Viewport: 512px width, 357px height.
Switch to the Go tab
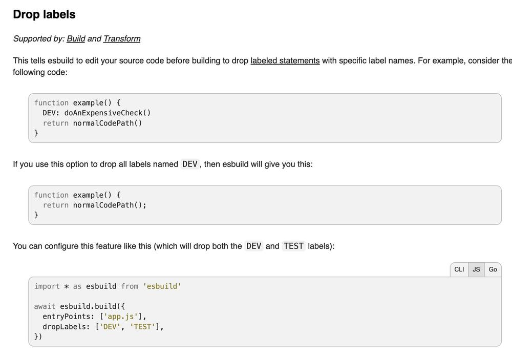point(493,269)
